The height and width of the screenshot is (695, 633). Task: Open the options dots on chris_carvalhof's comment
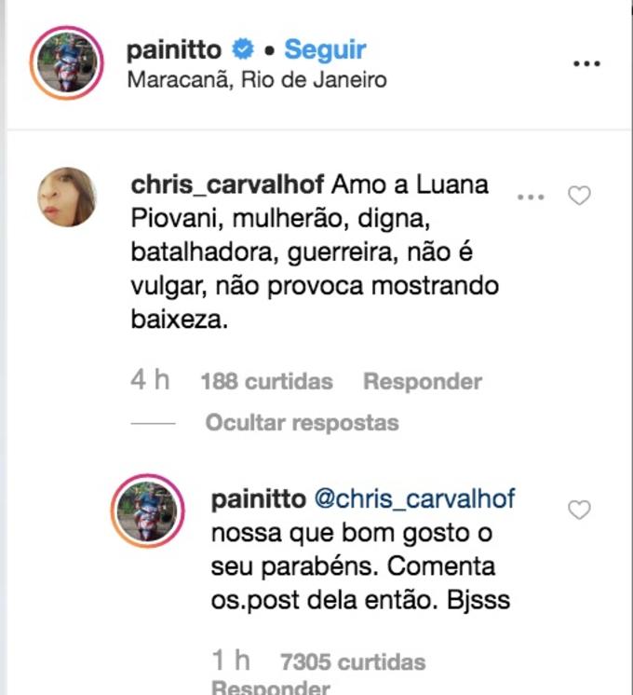click(530, 198)
